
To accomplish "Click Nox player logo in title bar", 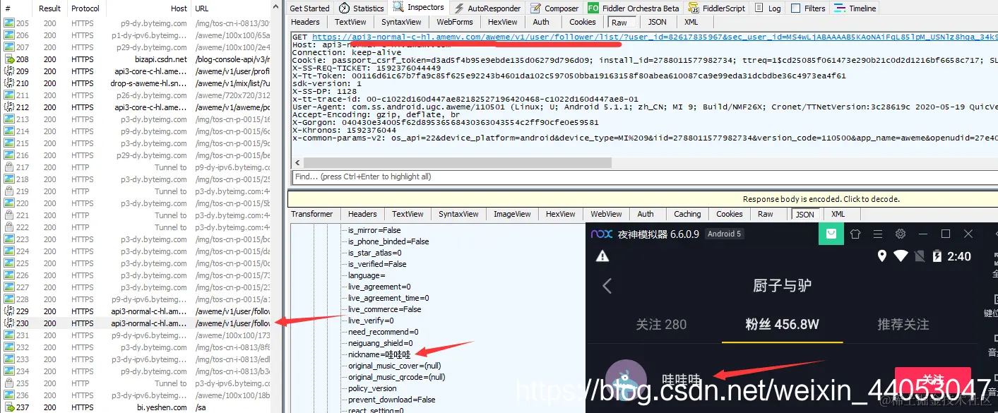I will tap(601, 234).
